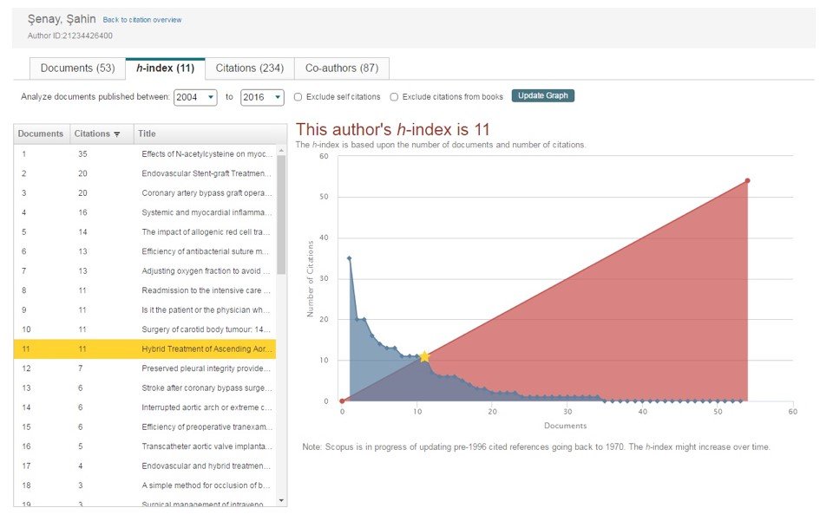Viewport: 833px width, 521px height.
Task: Open the Citations (234) tab
Action: [250, 68]
